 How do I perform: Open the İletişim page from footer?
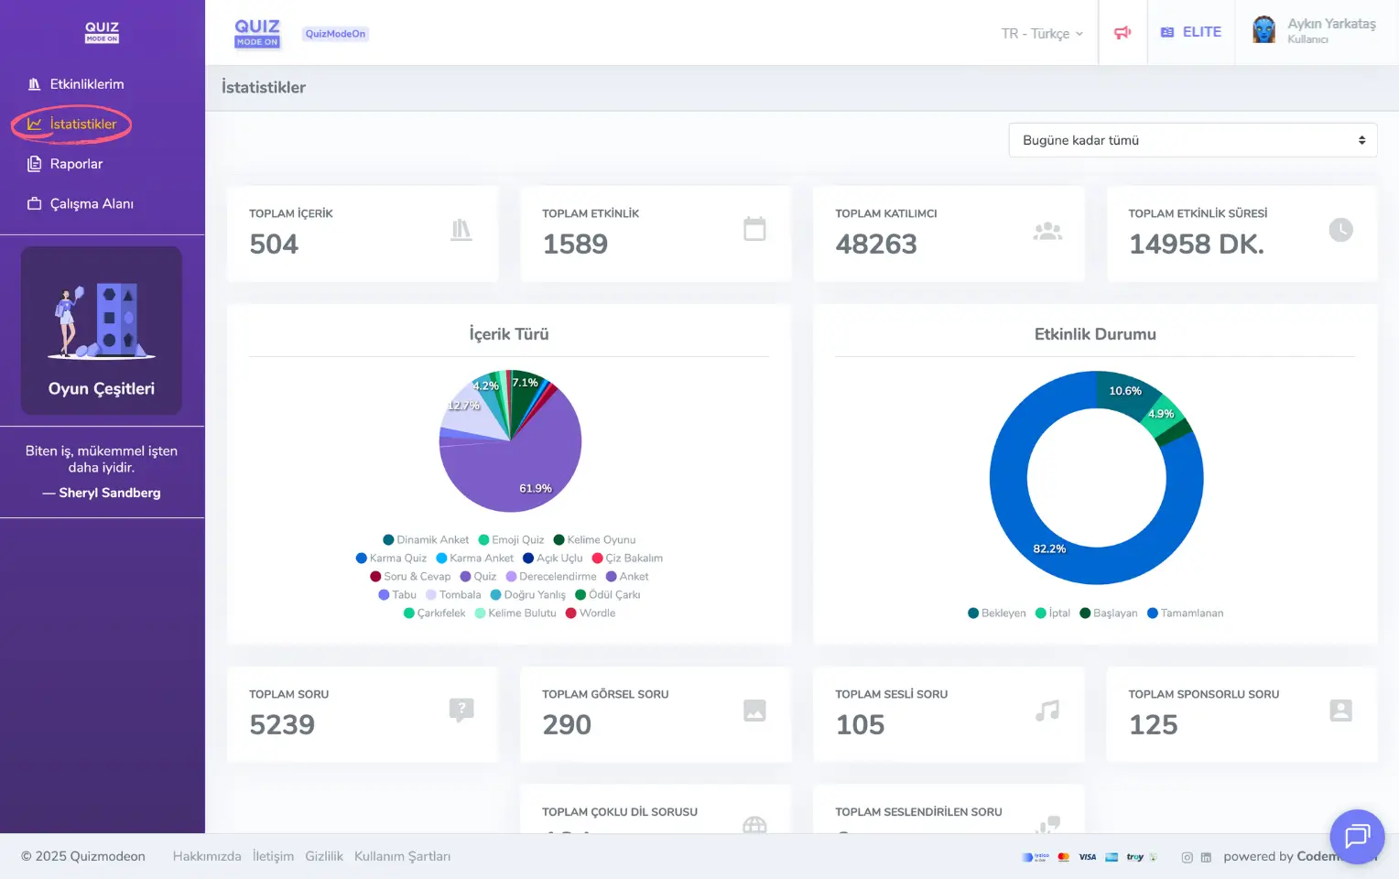click(x=273, y=856)
